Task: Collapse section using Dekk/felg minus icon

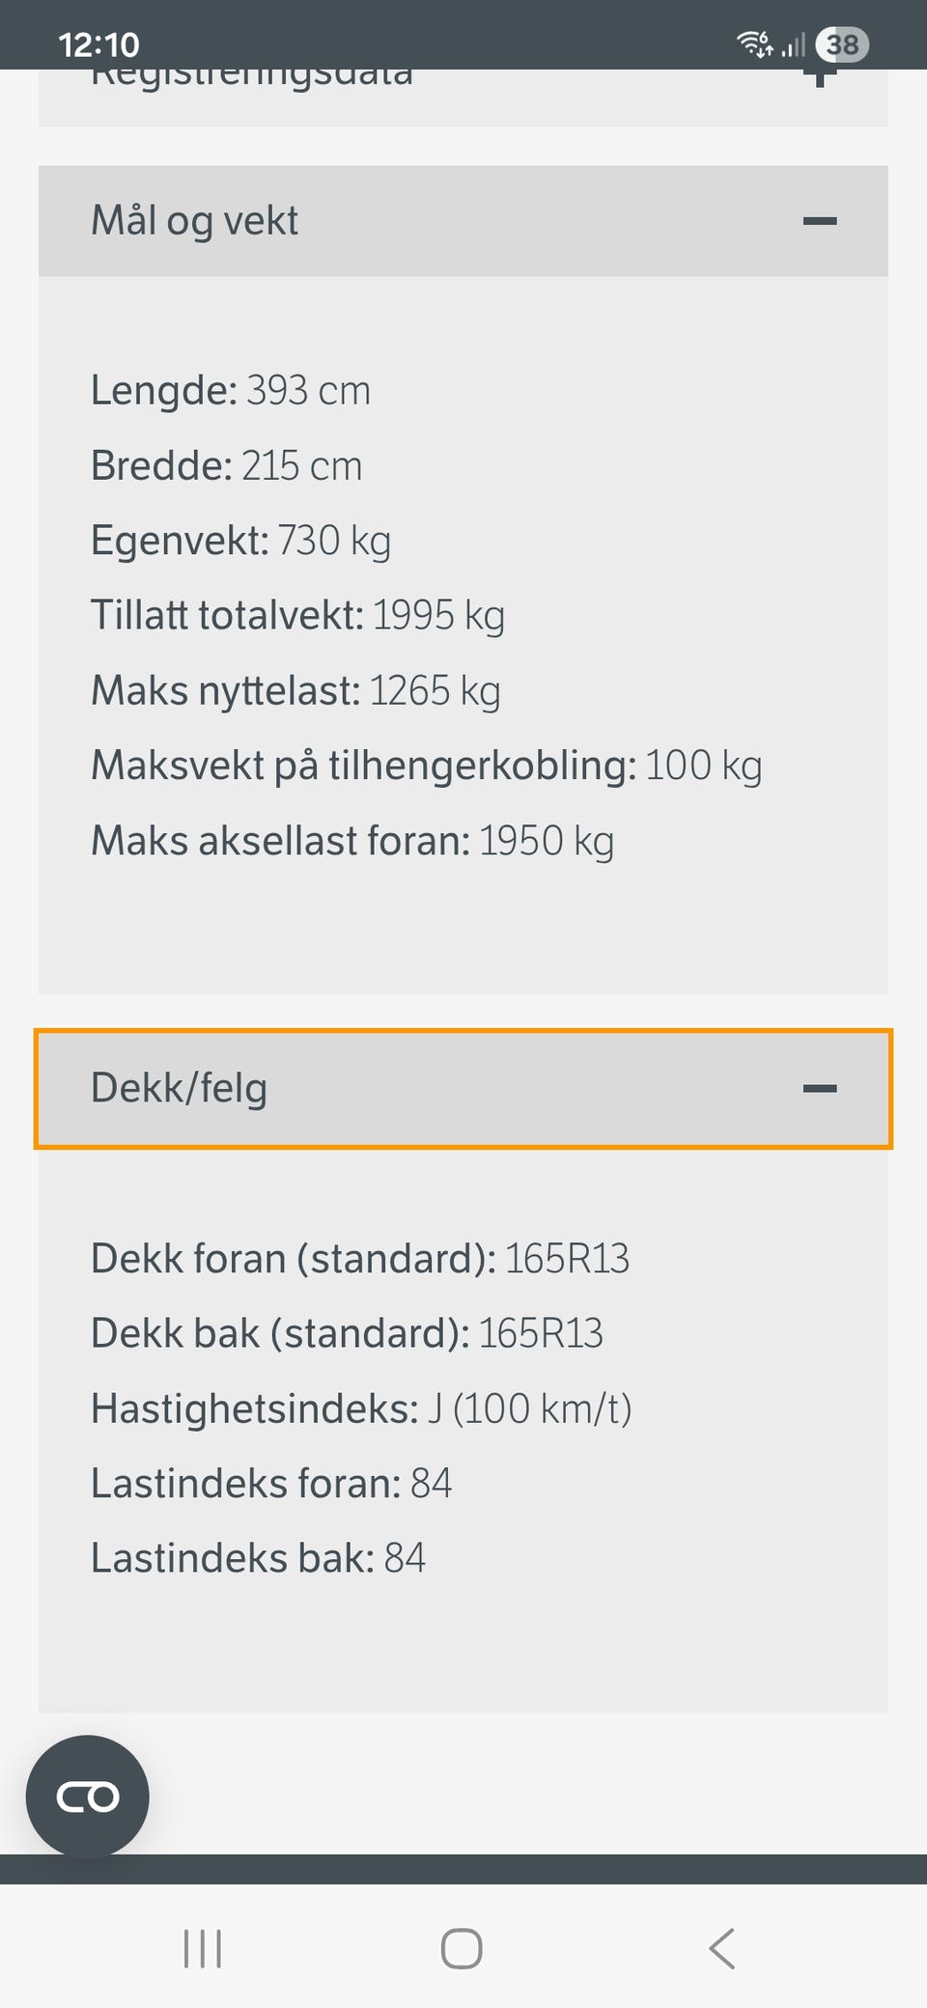Action: (x=819, y=1088)
